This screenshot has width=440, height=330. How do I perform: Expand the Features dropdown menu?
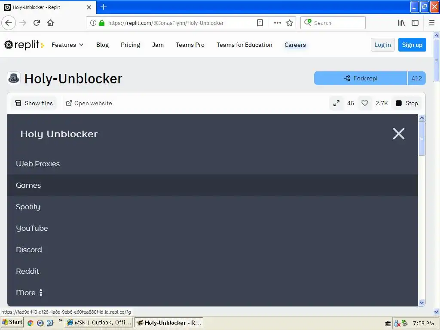(67, 45)
